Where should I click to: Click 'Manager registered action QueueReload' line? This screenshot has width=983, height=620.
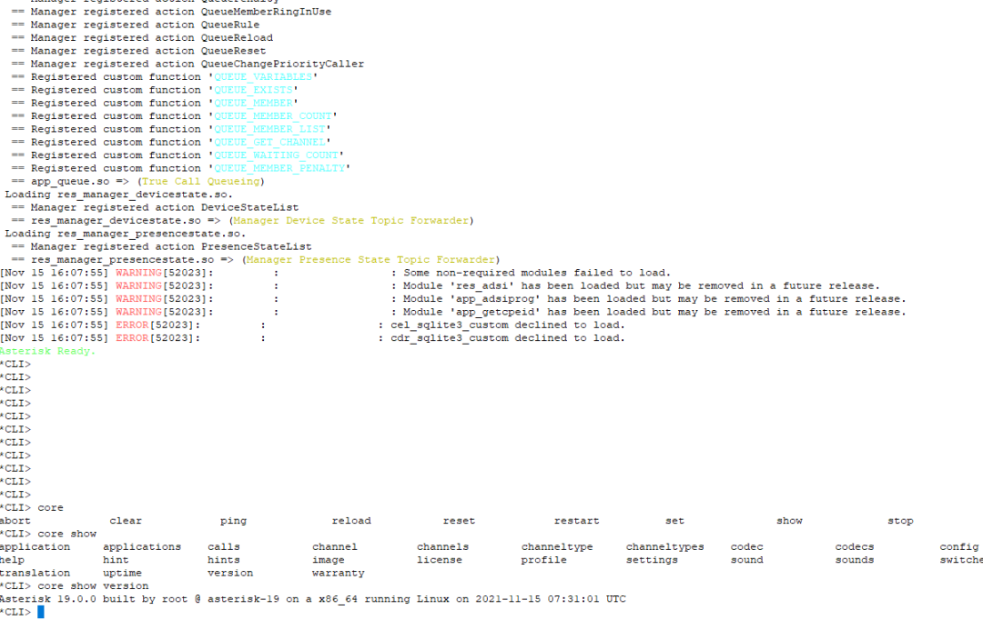pyautogui.click(x=142, y=38)
